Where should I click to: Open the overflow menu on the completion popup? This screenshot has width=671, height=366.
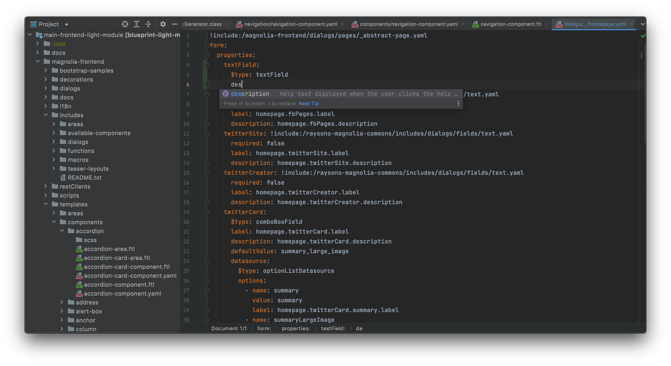[x=458, y=103]
